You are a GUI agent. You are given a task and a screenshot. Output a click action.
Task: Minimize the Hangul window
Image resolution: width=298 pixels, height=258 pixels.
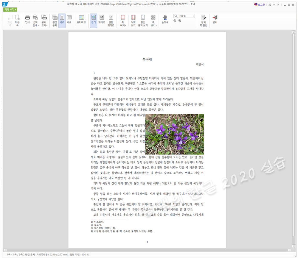(x=285, y=5)
